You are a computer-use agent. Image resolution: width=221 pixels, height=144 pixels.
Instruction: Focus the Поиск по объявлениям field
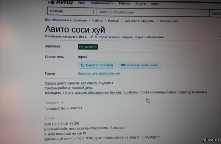pyautogui.click(x=152, y=13)
